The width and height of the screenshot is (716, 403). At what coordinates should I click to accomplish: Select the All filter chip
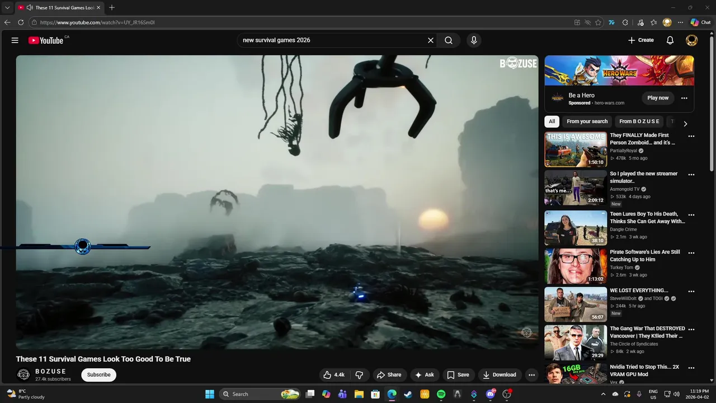coord(552,121)
